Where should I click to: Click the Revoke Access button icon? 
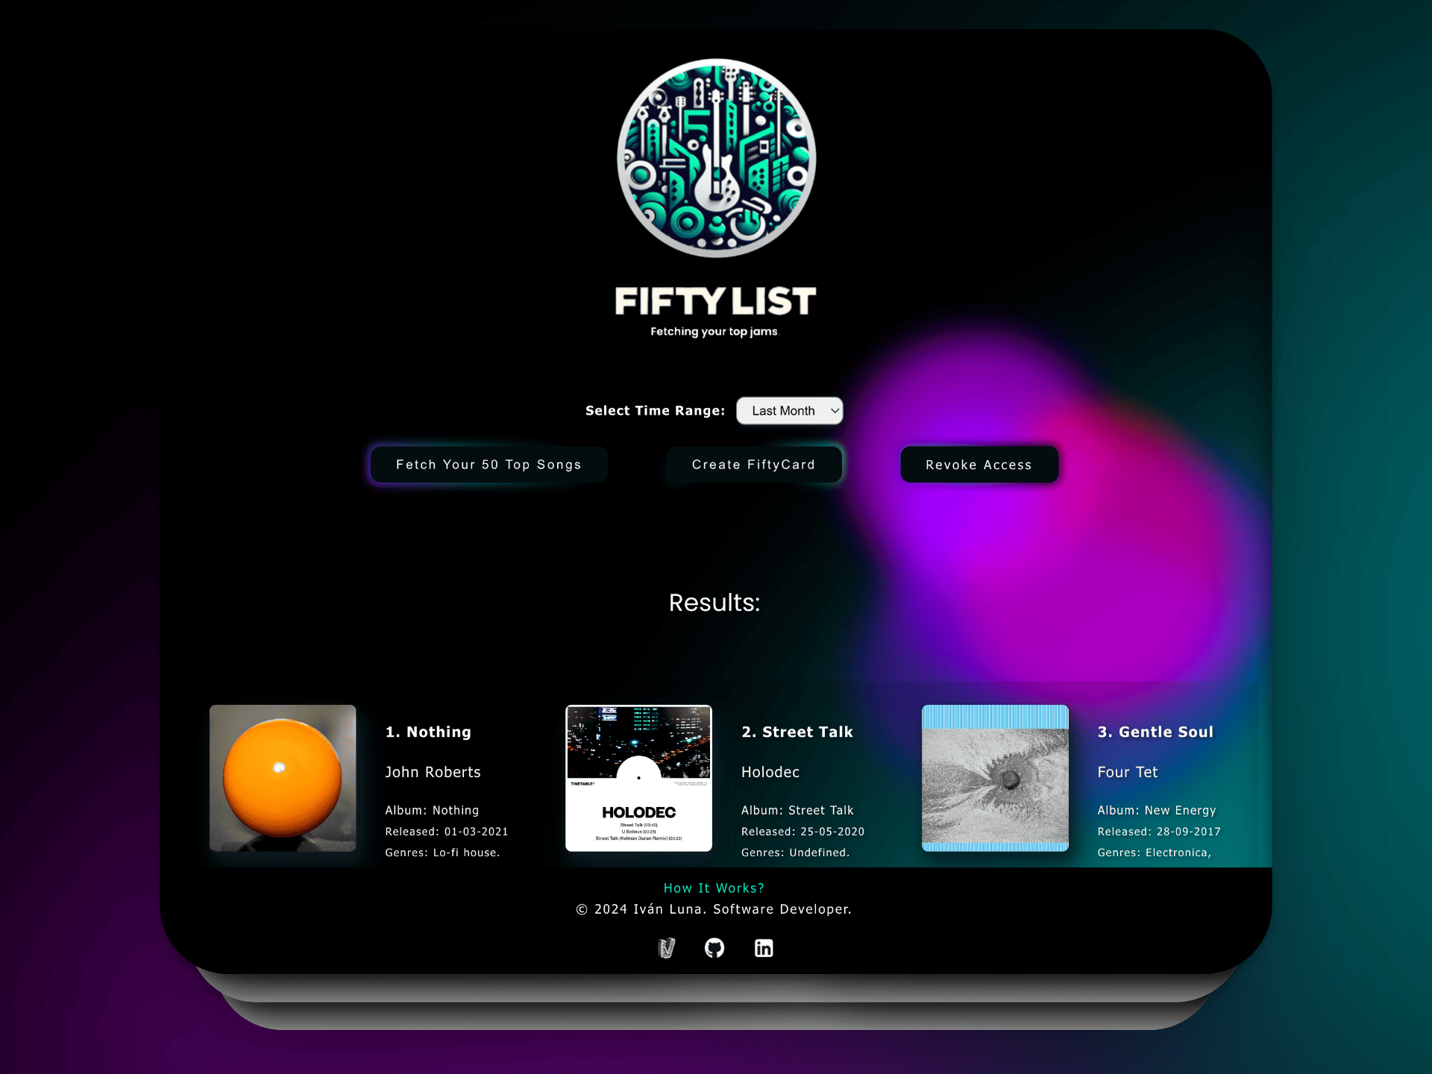point(978,464)
